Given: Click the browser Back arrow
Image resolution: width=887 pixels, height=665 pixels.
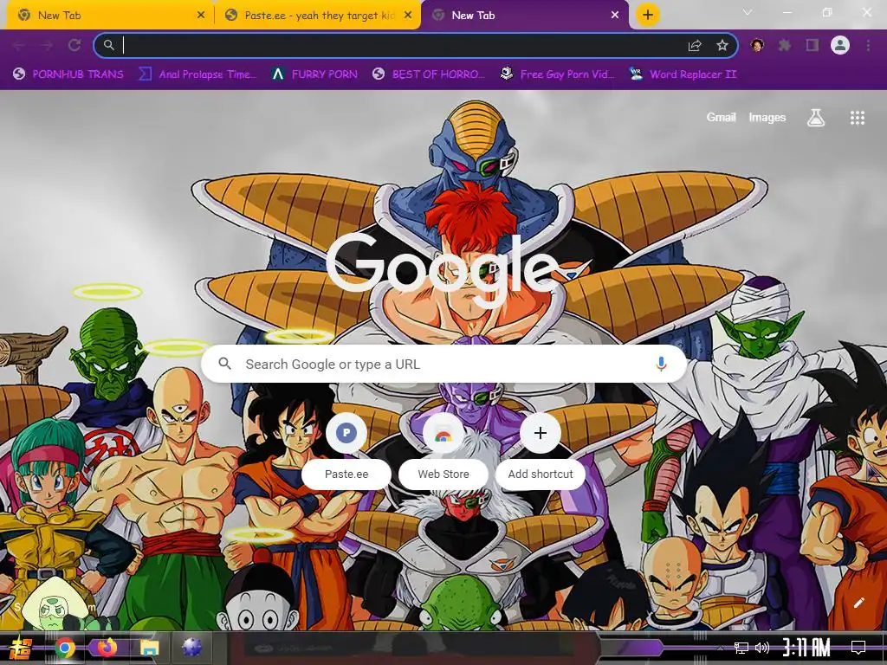Looking at the screenshot, I should [19, 45].
